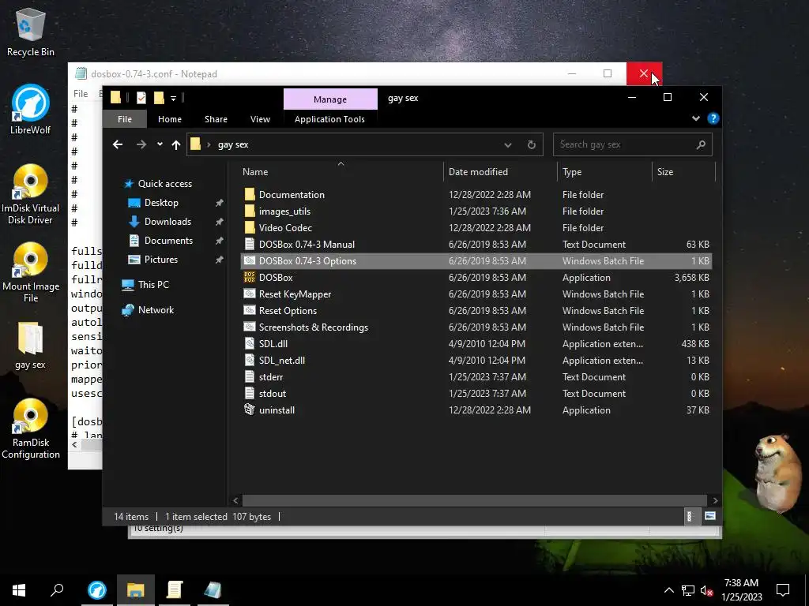Select the Video Codec folder icon

tap(250, 227)
